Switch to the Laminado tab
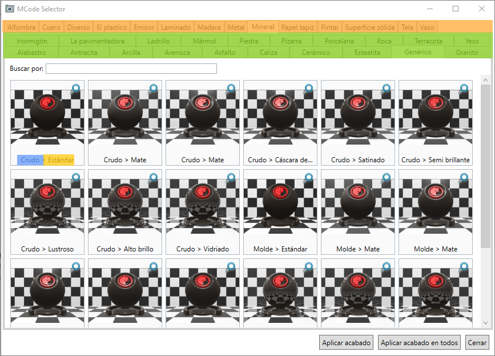Viewport: 495px width, 356px height. pyautogui.click(x=176, y=27)
